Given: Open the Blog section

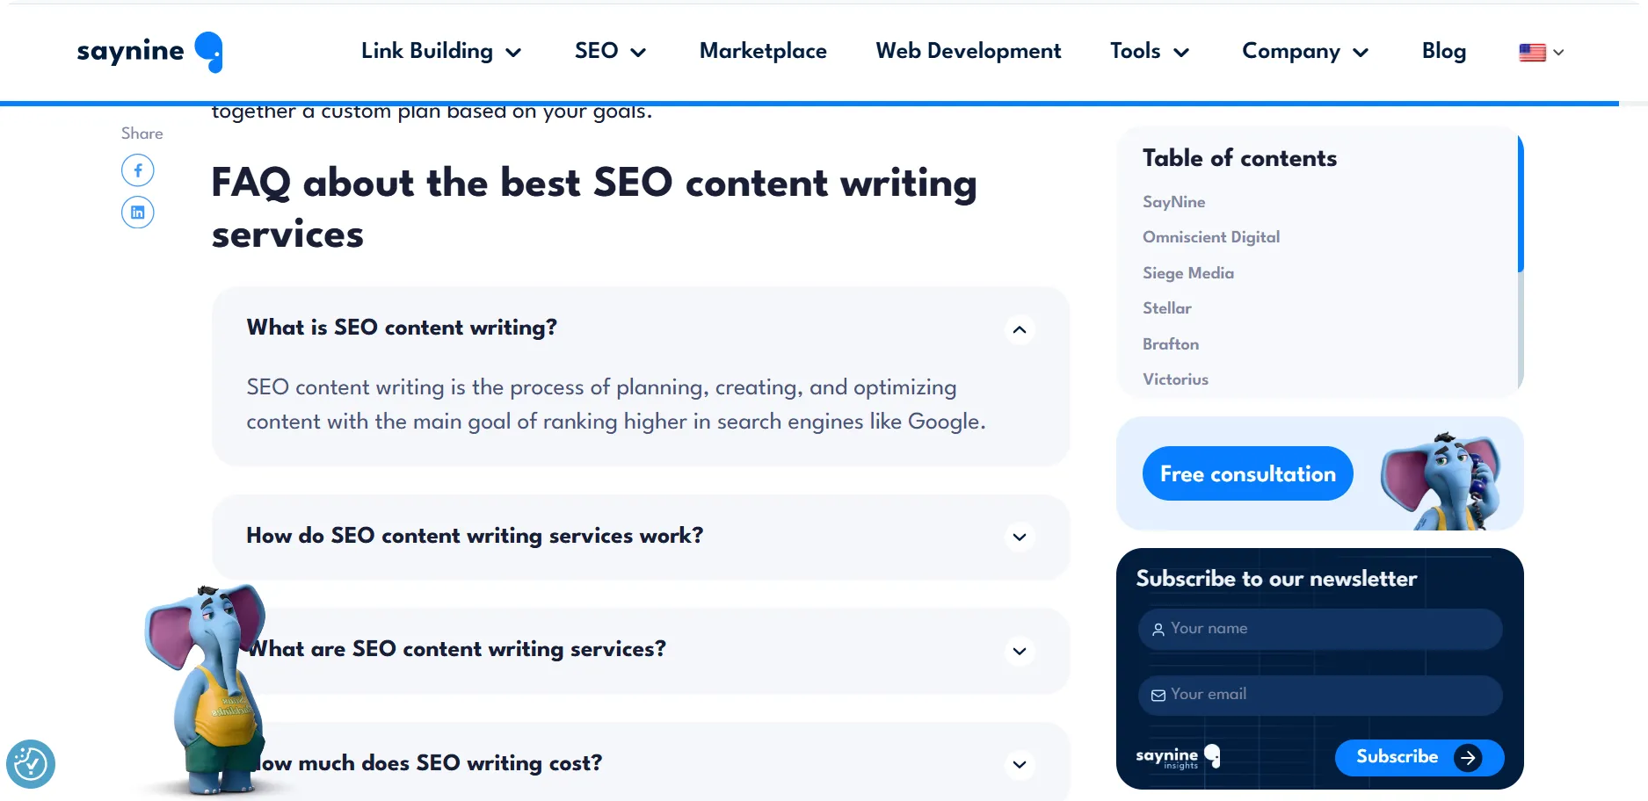Looking at the screenshot, I should (1442, 52).
